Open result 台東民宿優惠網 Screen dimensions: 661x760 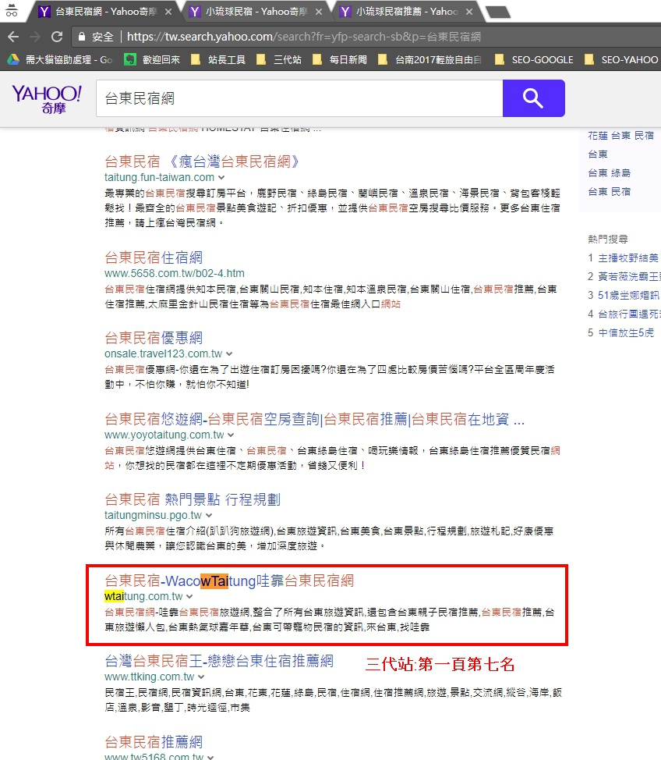[154, 338]
